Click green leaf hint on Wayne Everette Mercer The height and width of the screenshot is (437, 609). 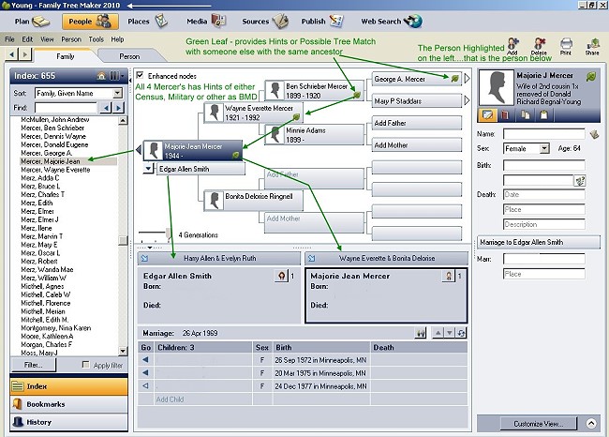(296, 116)
